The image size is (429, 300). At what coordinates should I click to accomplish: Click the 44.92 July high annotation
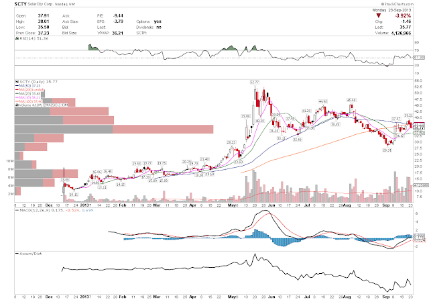pyautogui.click(x=323, y=101)
